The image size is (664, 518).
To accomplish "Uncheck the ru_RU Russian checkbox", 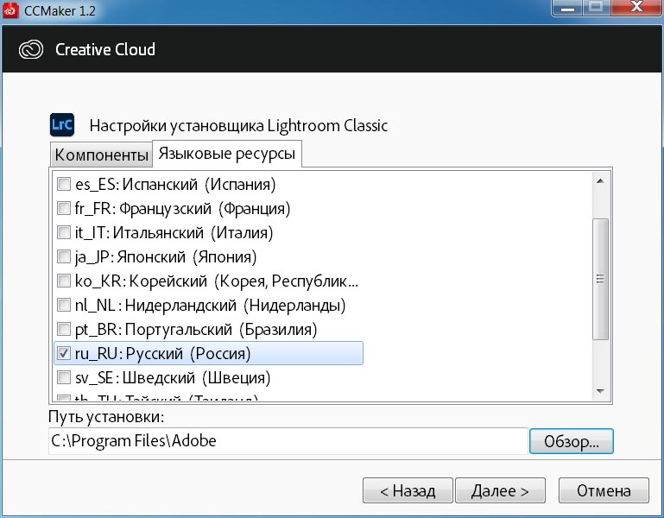I will pyautogui.click(x=64, y=353).
